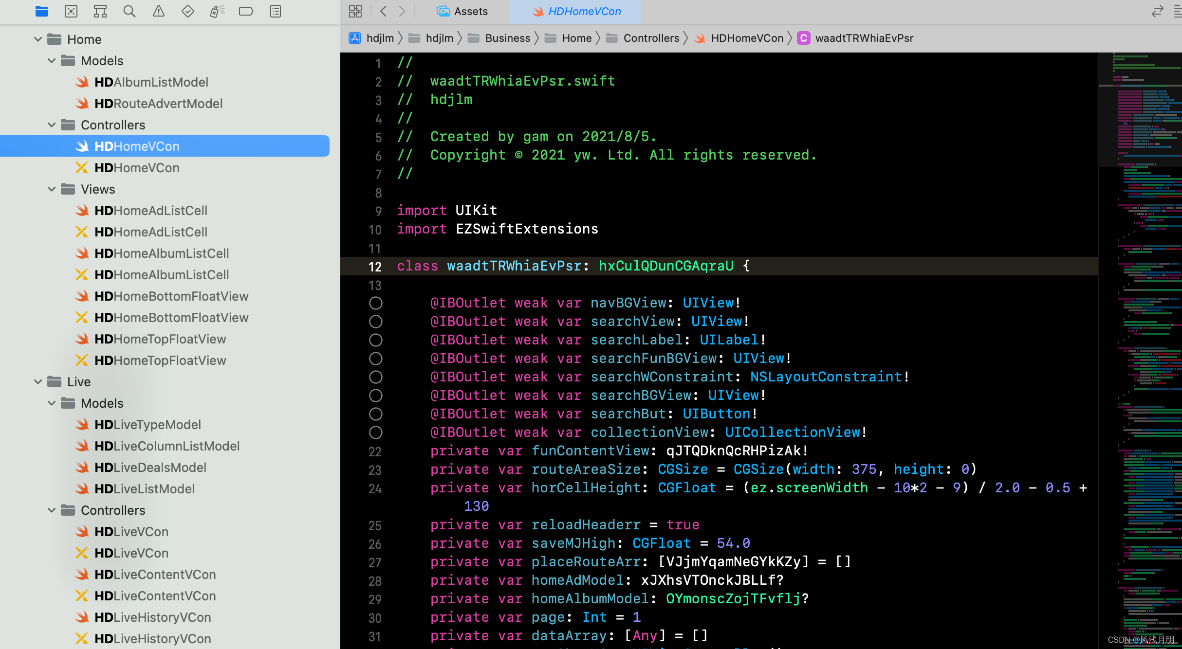Toggle outlet connection circle for searchLabel
The height and width of the screenshot is (649, 1182).
pyautogui.click(x=376, y=340)
